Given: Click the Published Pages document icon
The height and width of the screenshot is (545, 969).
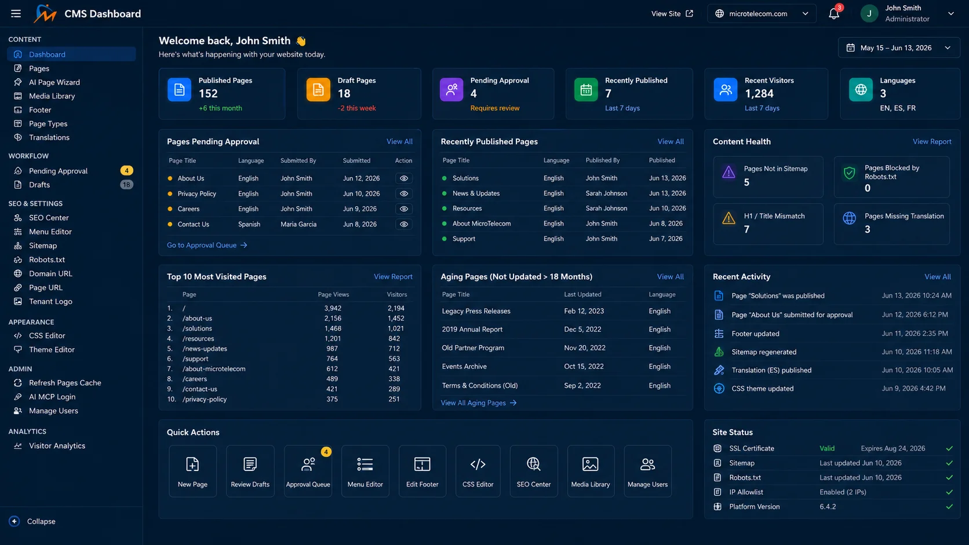Looking at the screenshot, I should tap(179, 90).
